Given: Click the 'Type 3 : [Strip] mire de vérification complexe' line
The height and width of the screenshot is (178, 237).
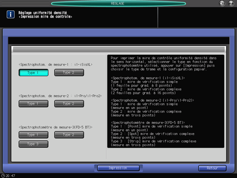Looking at the screenshot, I should [x=154, y=141].
